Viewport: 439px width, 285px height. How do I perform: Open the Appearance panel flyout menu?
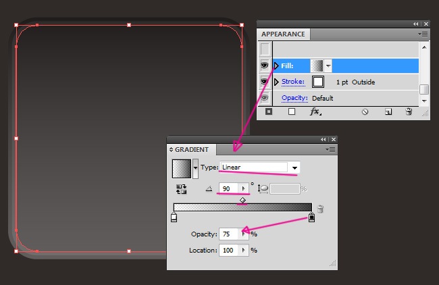423,34
